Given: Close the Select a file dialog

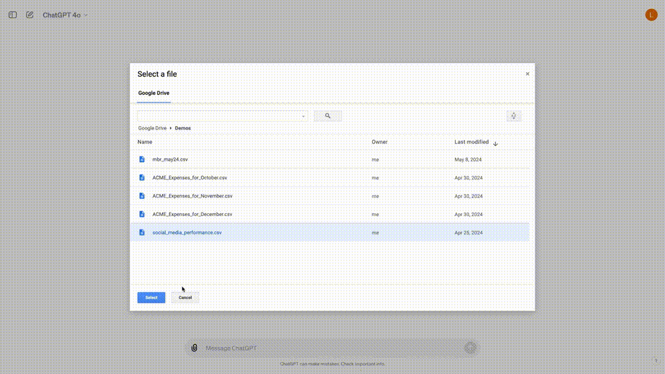Looking at the screenshot, I should click(x=527, y=74).
